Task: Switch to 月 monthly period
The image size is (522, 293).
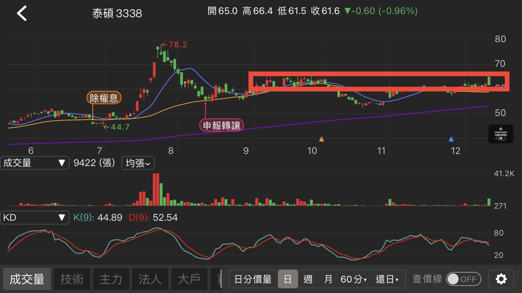Action: (328, 279)
